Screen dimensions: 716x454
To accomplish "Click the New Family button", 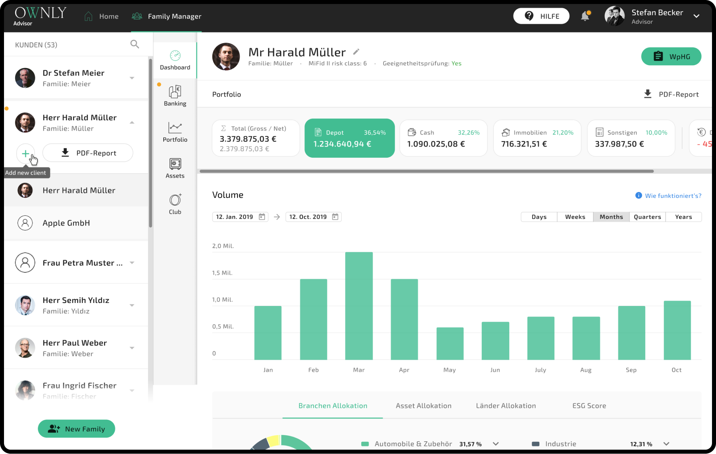I will click(x=76, y=429).
